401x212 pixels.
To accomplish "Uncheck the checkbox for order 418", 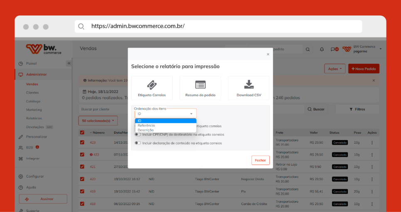I will point(82,204).
